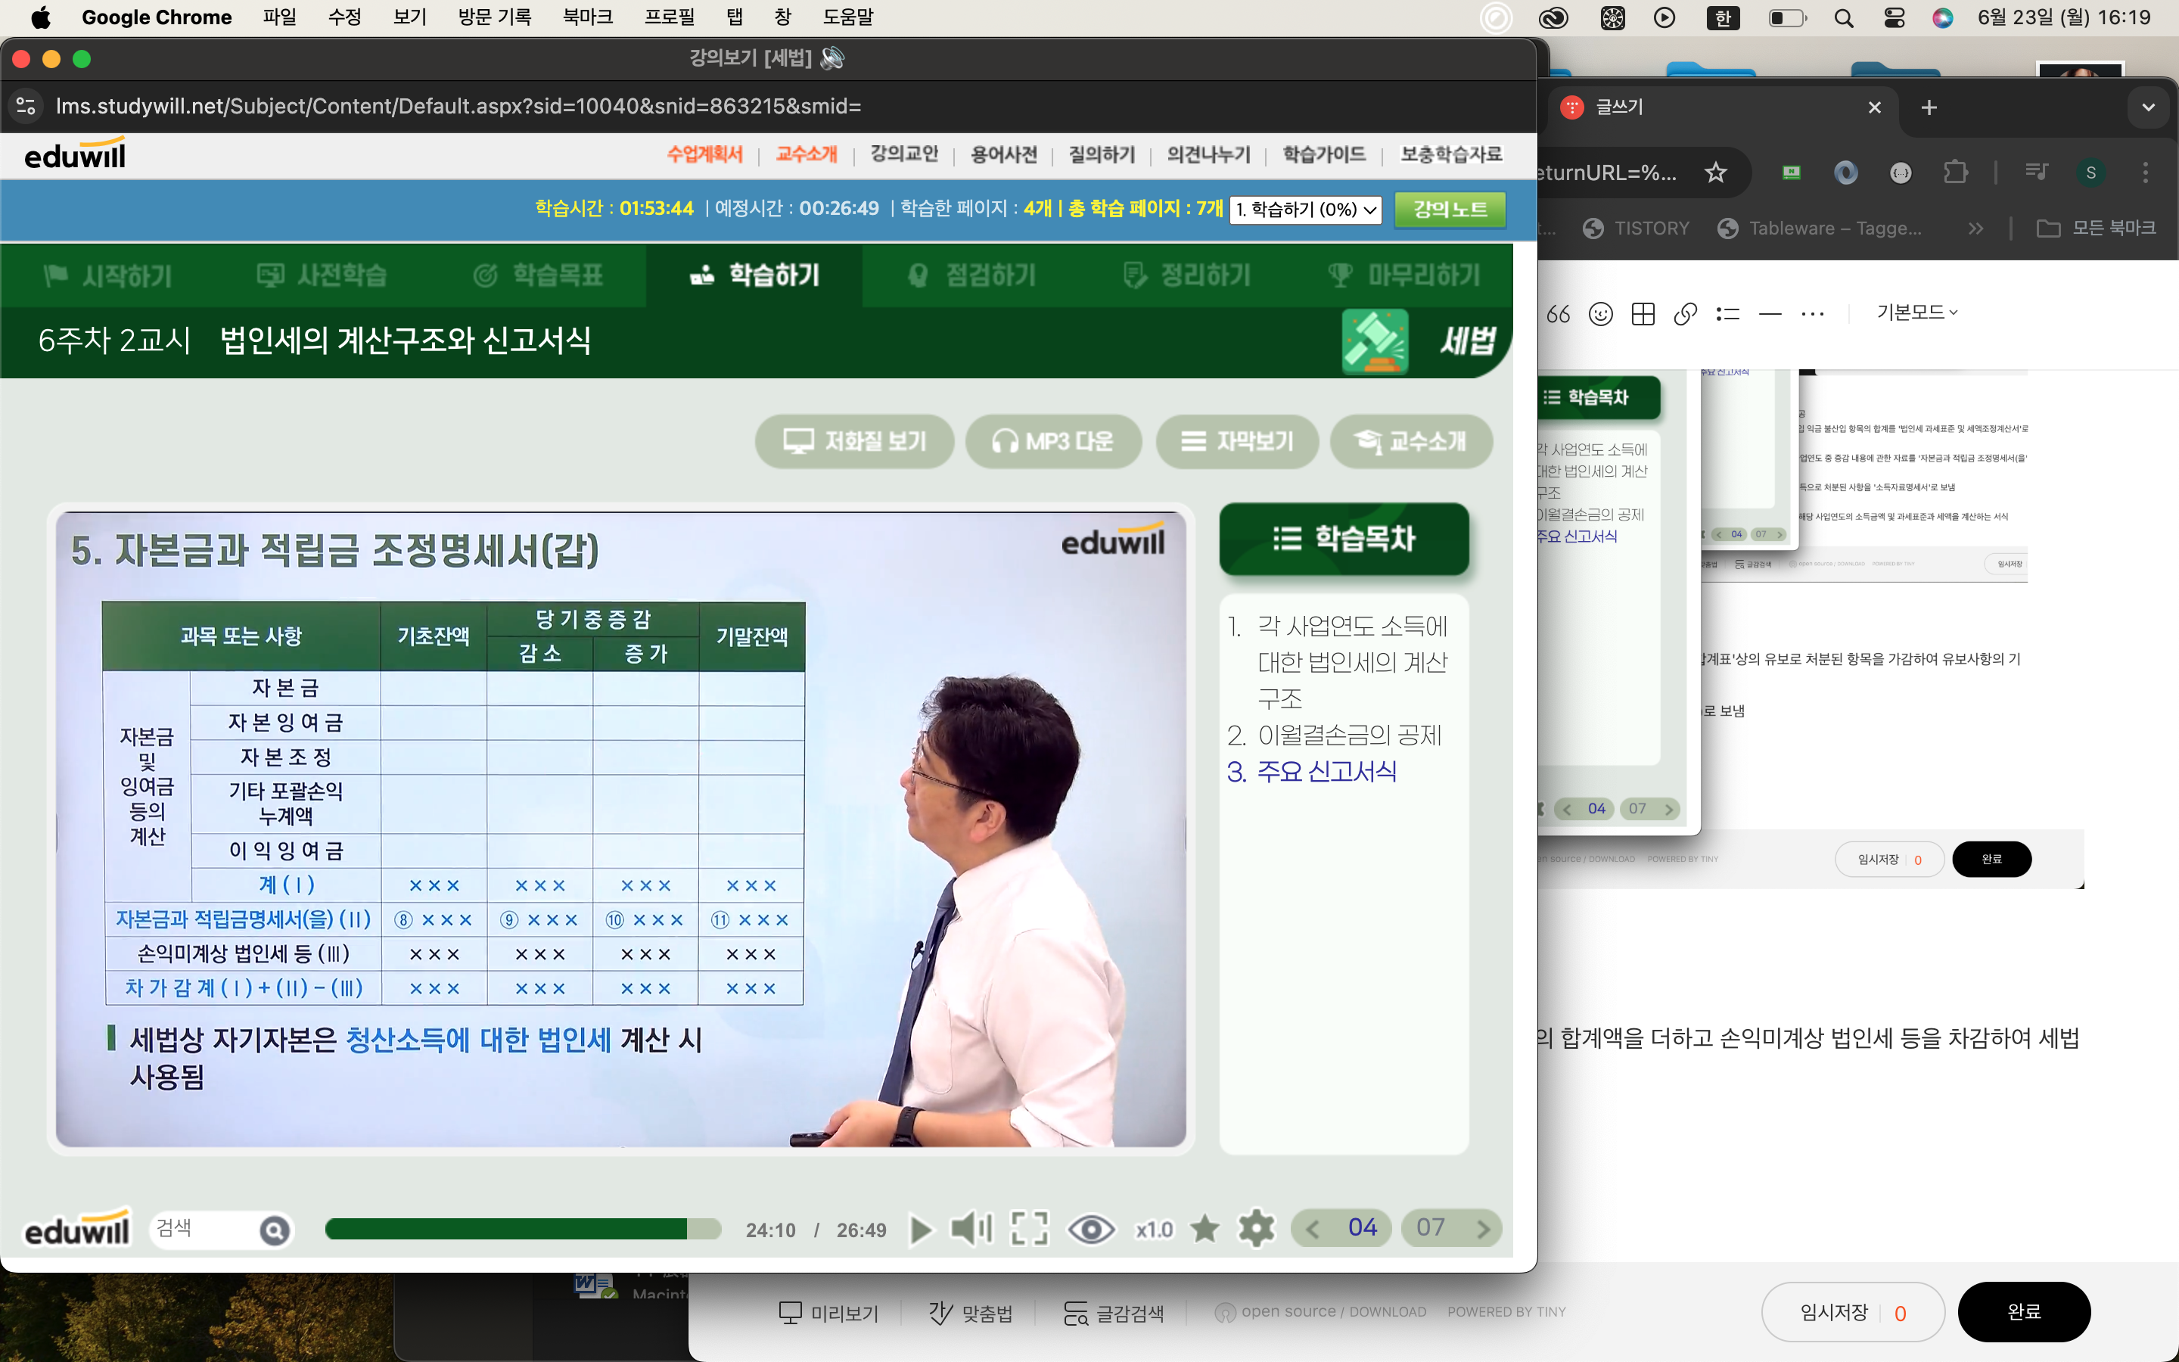2179x1362 pixels.
Task: Insert emoji with the smiley icon in the editor
Action: point(1600,313)
